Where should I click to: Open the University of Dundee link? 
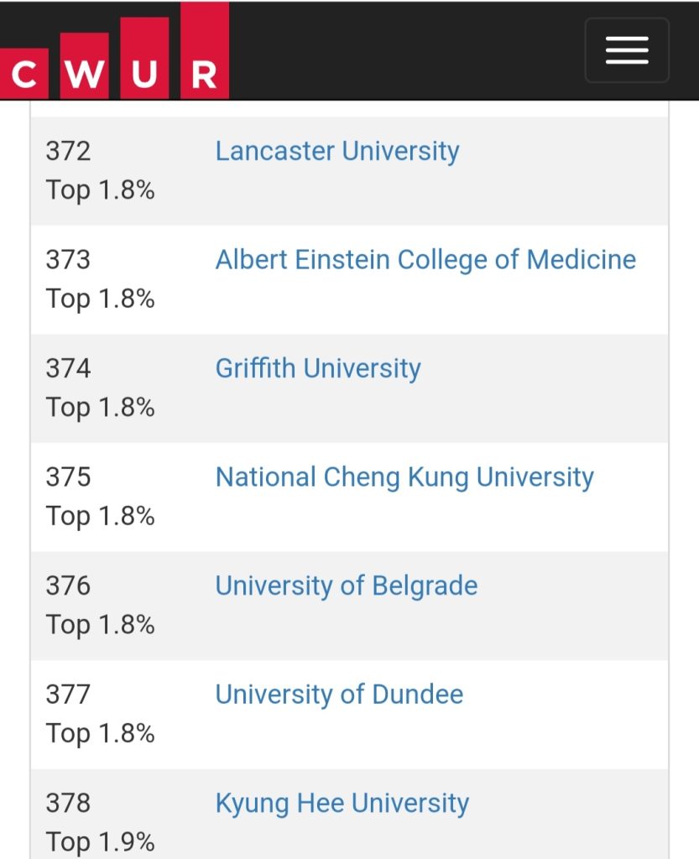(x=339, y=694)
